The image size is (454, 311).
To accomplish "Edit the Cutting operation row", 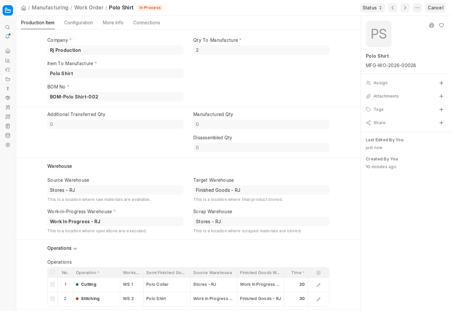I will pos(318,285).
